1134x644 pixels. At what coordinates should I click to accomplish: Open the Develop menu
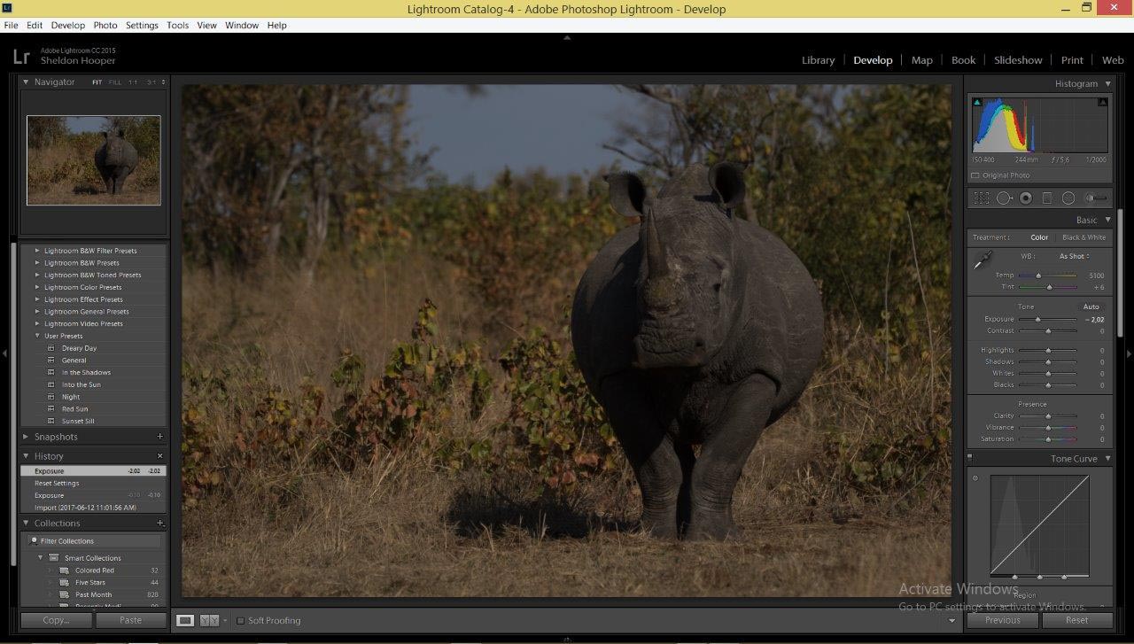[x=68, y=25]
